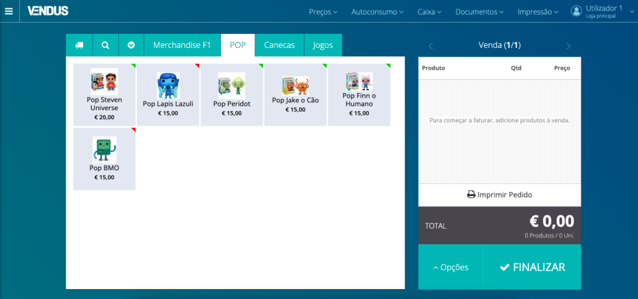
Task: Open the Documentos menu
Action: pos(479,12)
